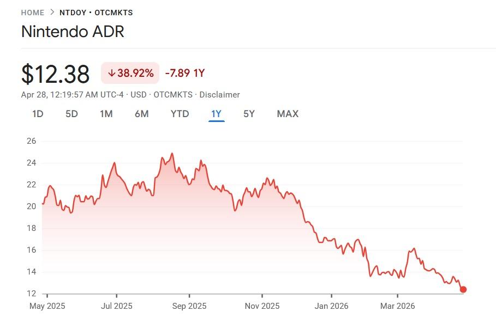The width and height of the screenshot is (496, 323).
Task: Click the red endpoint dot on chart
Action: [x=463, y=289]
